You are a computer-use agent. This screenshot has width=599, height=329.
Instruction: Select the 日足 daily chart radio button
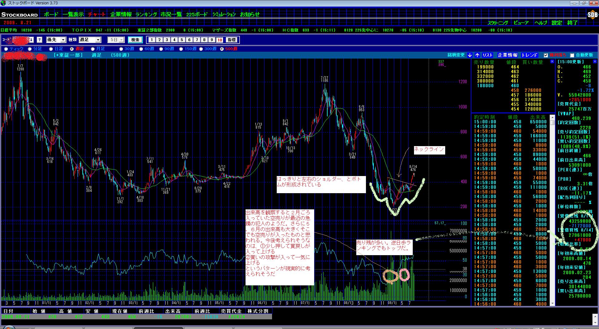[x=51, y=49]
